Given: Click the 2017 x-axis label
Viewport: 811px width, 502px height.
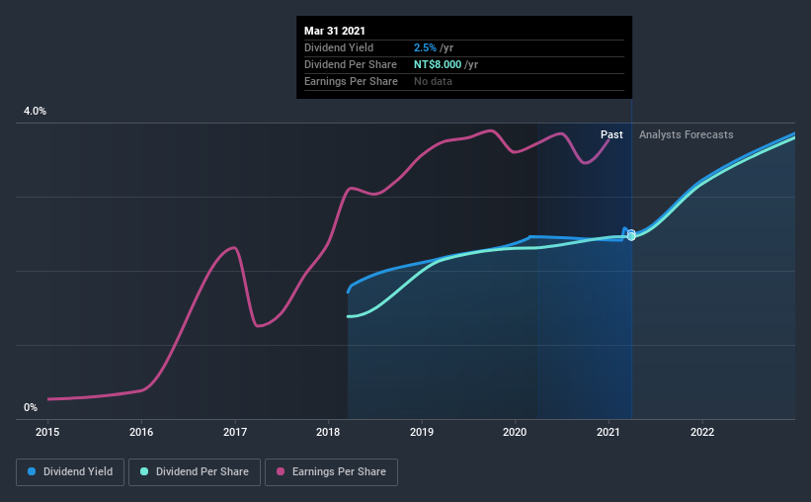Looking at the screenshot, I should 235,432.
